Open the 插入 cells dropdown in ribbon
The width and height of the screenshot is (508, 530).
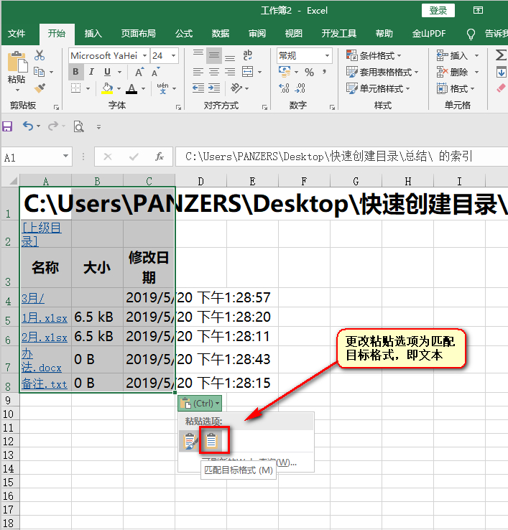click(x=476, y=55)
